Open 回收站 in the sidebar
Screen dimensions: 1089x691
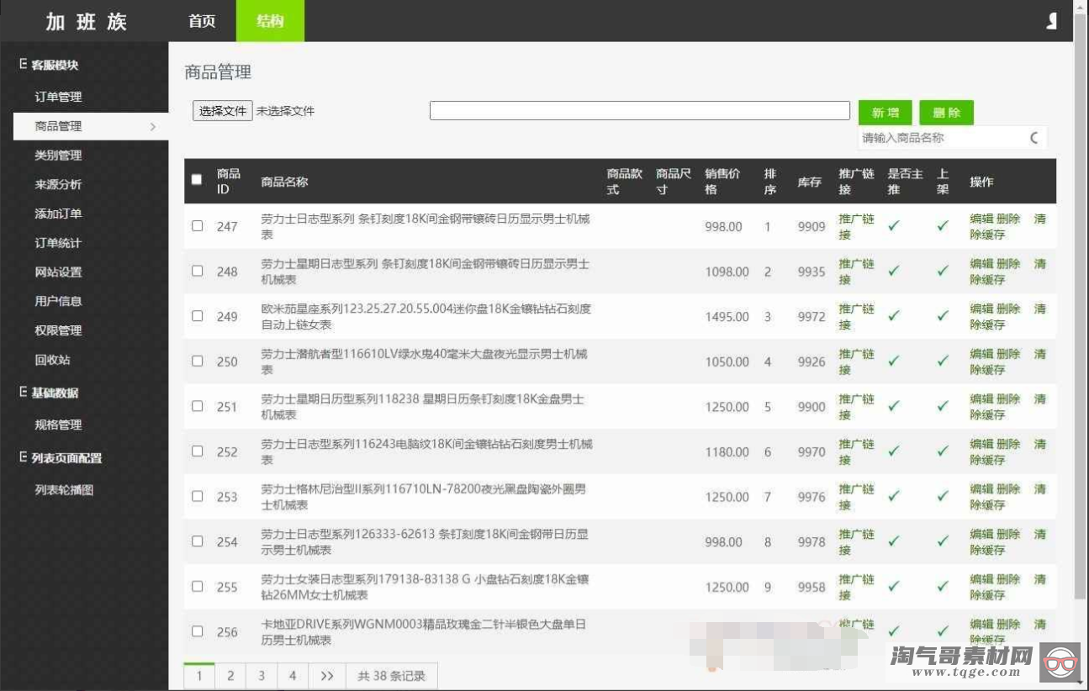[52, 360]
